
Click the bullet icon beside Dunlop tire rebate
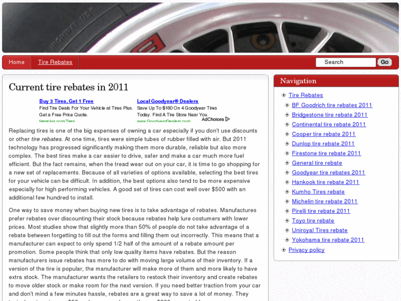(x=287, y=144)
